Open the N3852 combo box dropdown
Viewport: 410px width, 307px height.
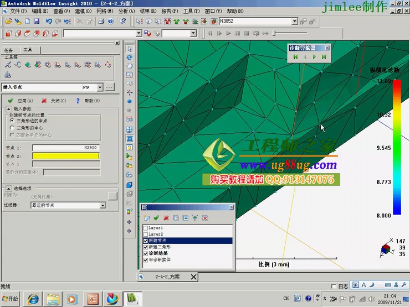click(x=295, y=21)
